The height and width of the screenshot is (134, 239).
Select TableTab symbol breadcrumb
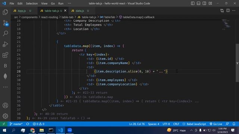(108, 17)
